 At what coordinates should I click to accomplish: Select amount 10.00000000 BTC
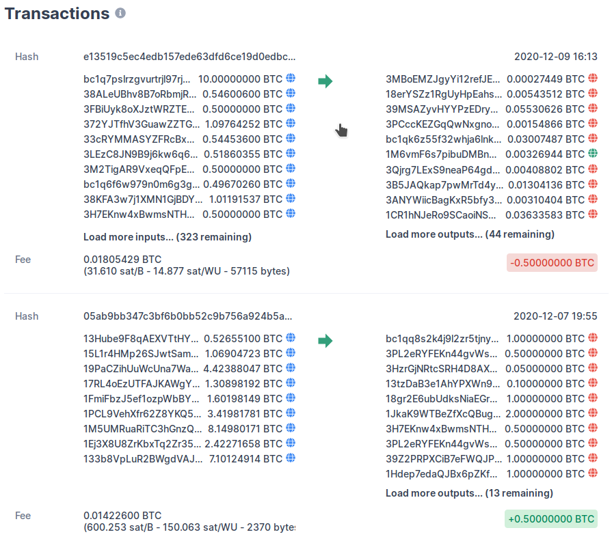240,79
